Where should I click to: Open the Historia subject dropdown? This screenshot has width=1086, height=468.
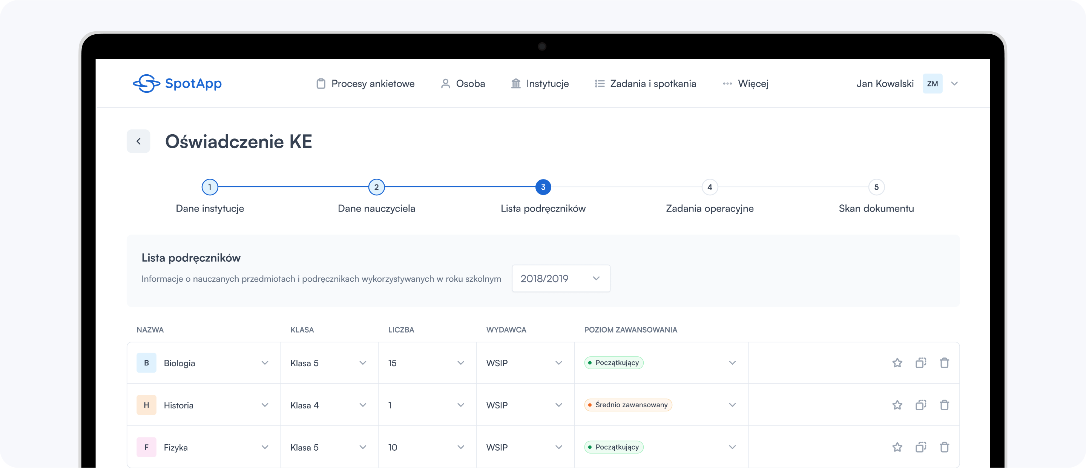[x=204, y=405]
